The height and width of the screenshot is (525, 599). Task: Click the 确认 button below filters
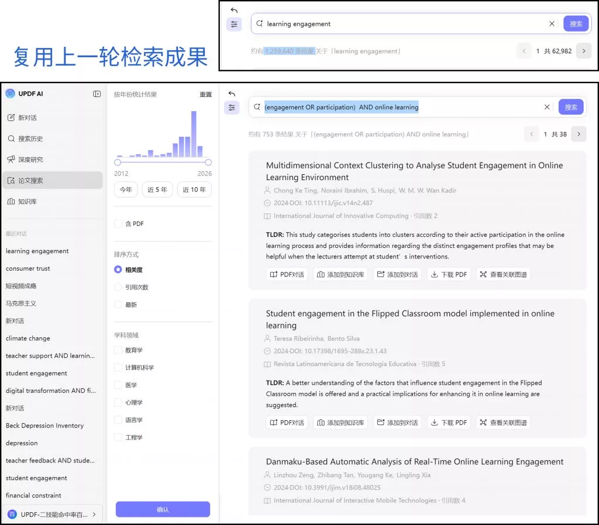[163, 509]
